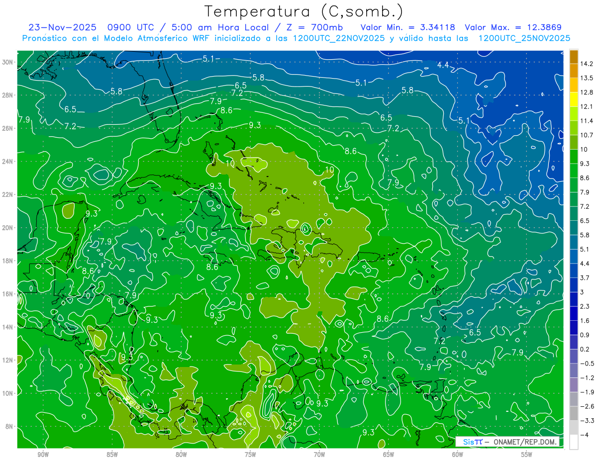Click latitude axis label '12N'
The height and width of the screenshot is (461, 597).
[8, 360]
